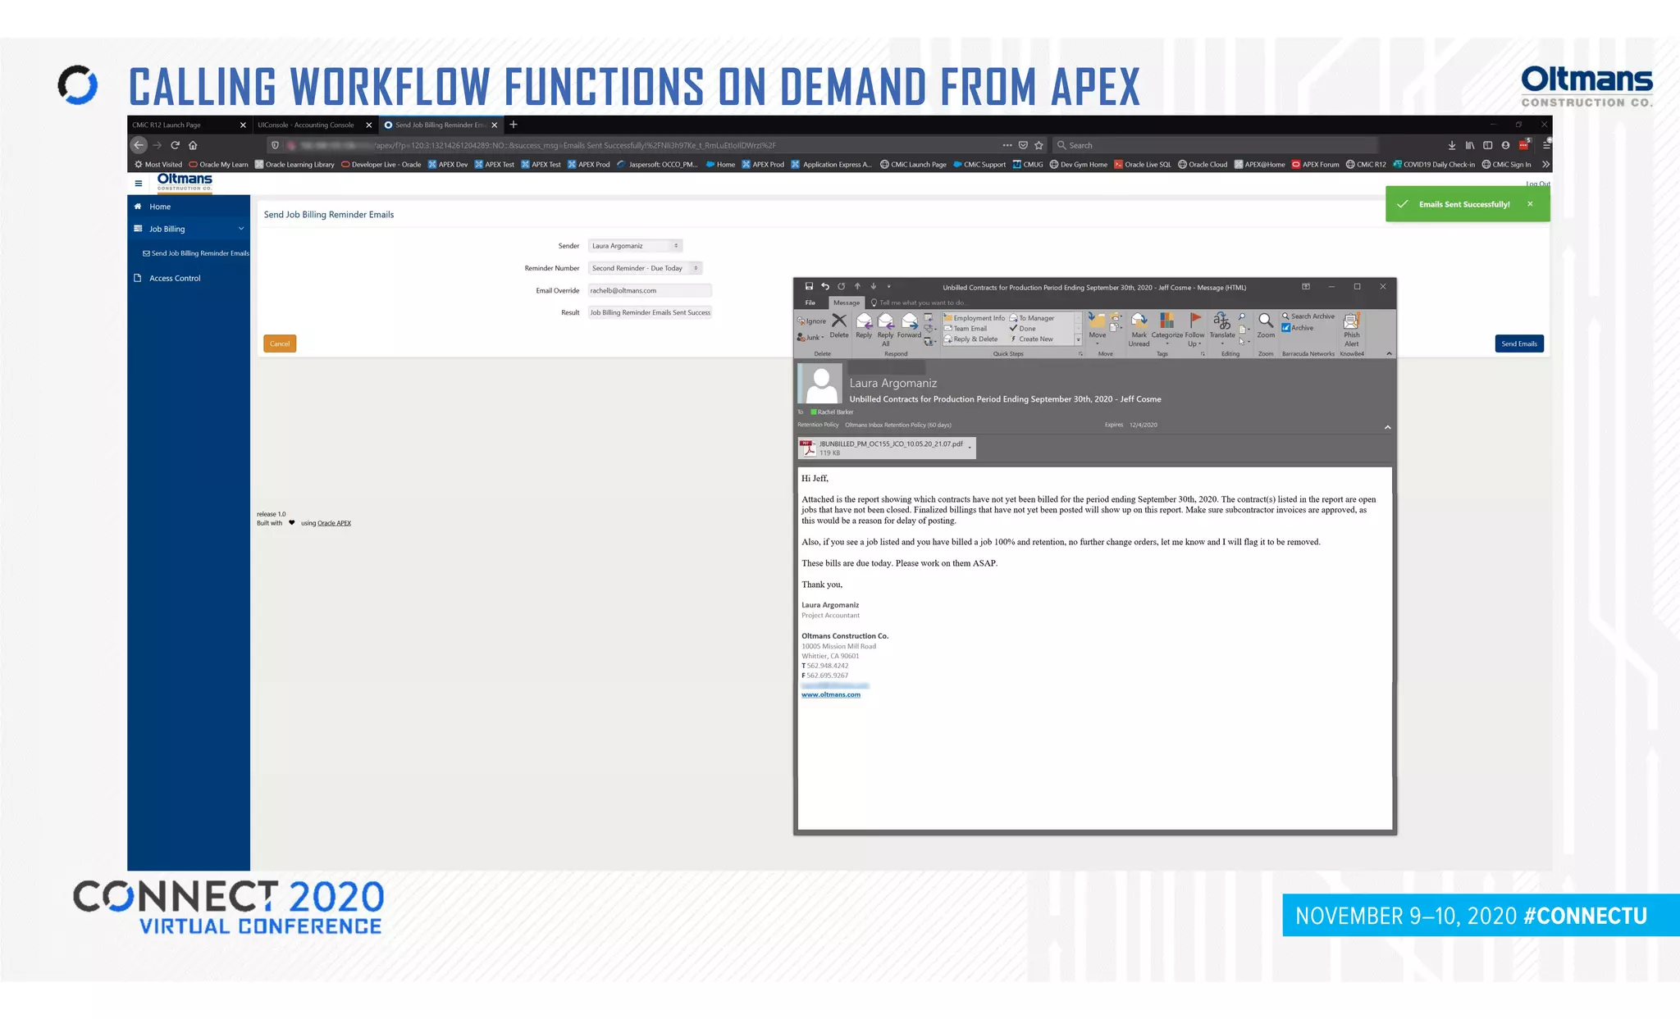The width and height of the screenshot is (1680, 1019).
Task: Open the CMiC Support bookmark
Action: [x=979, y=164]
